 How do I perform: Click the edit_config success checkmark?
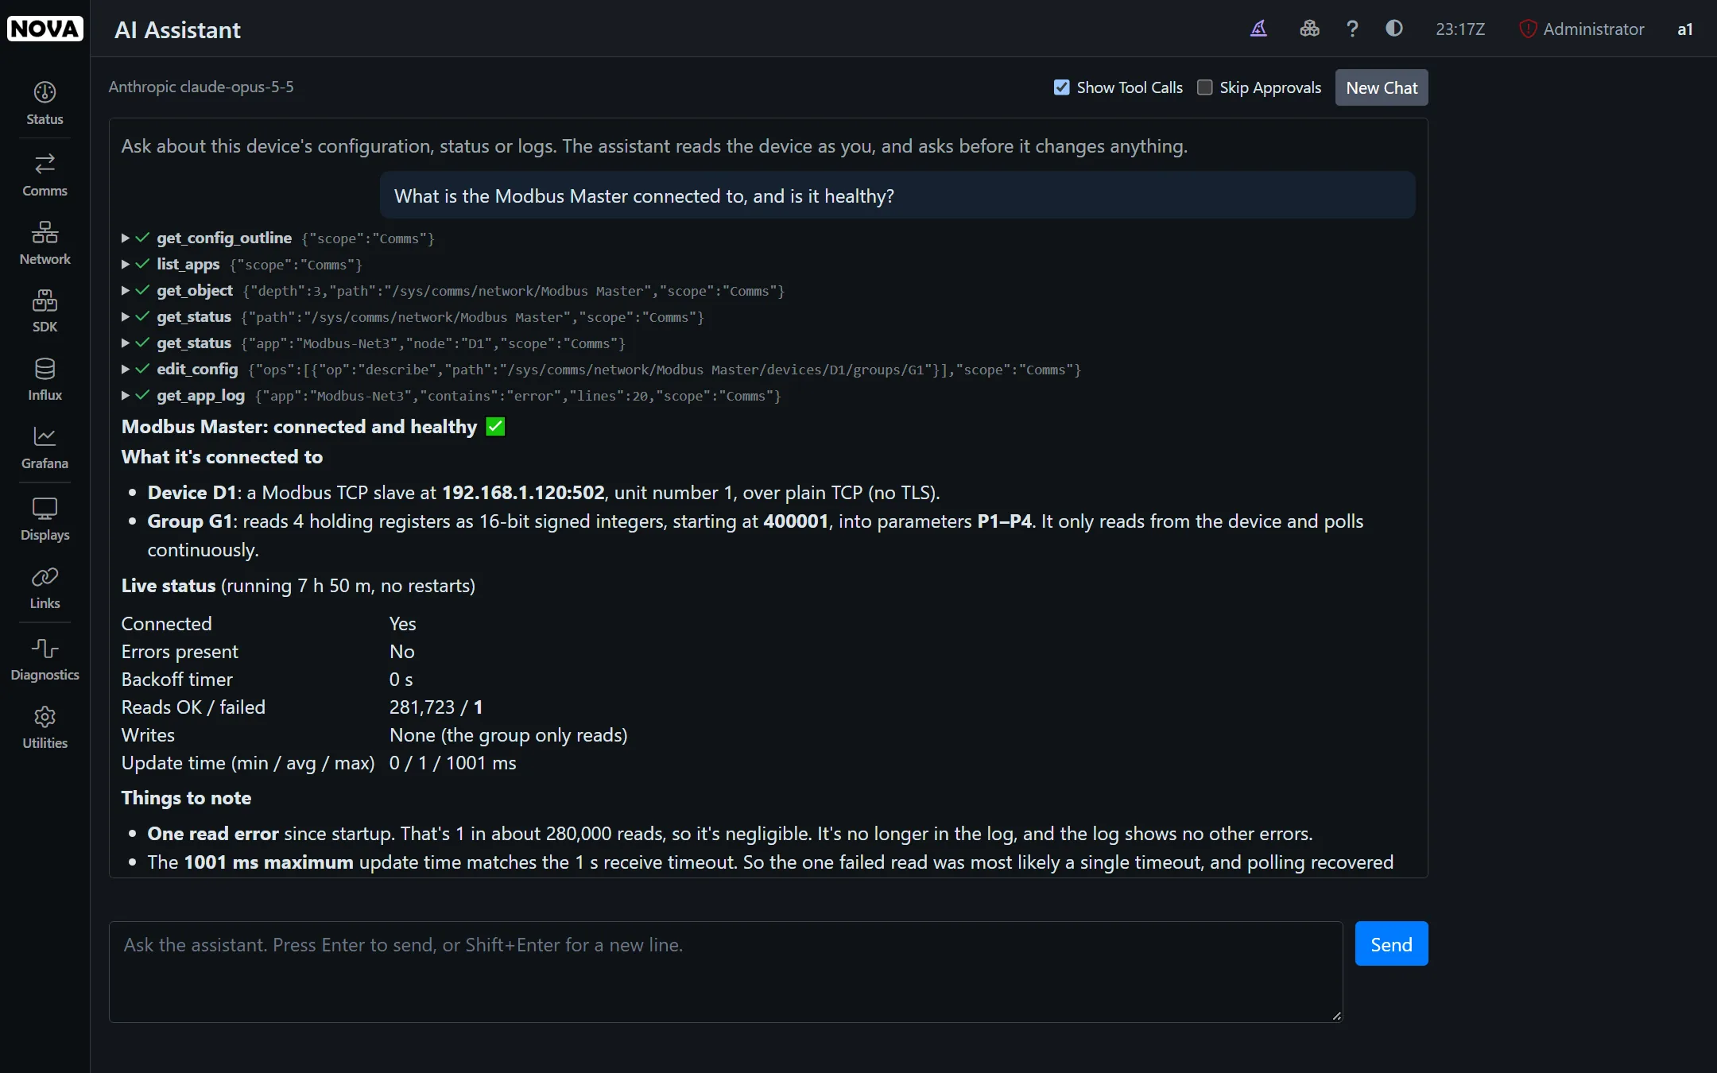pos(142,369)
